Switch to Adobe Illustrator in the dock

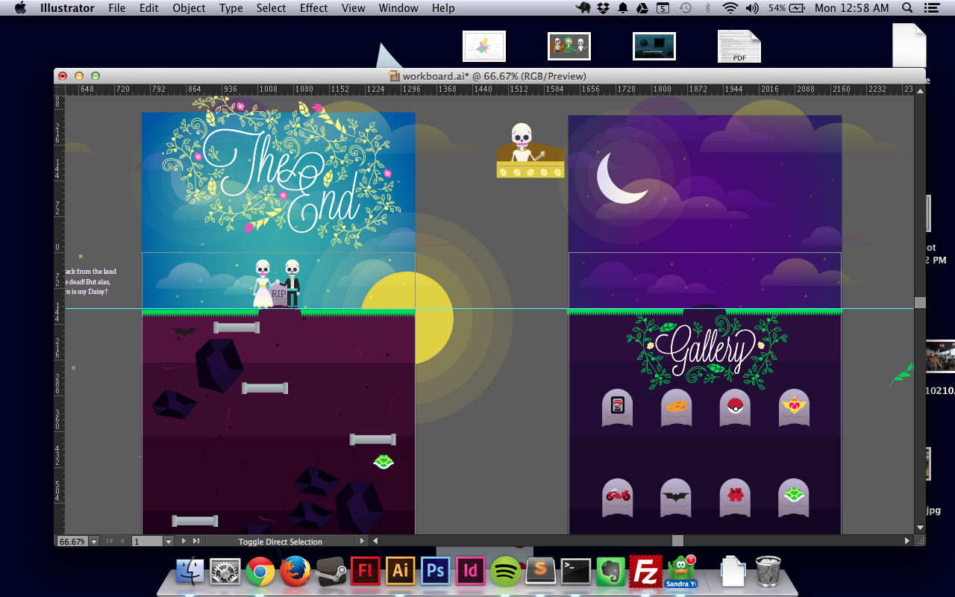[x=401, y=572]
